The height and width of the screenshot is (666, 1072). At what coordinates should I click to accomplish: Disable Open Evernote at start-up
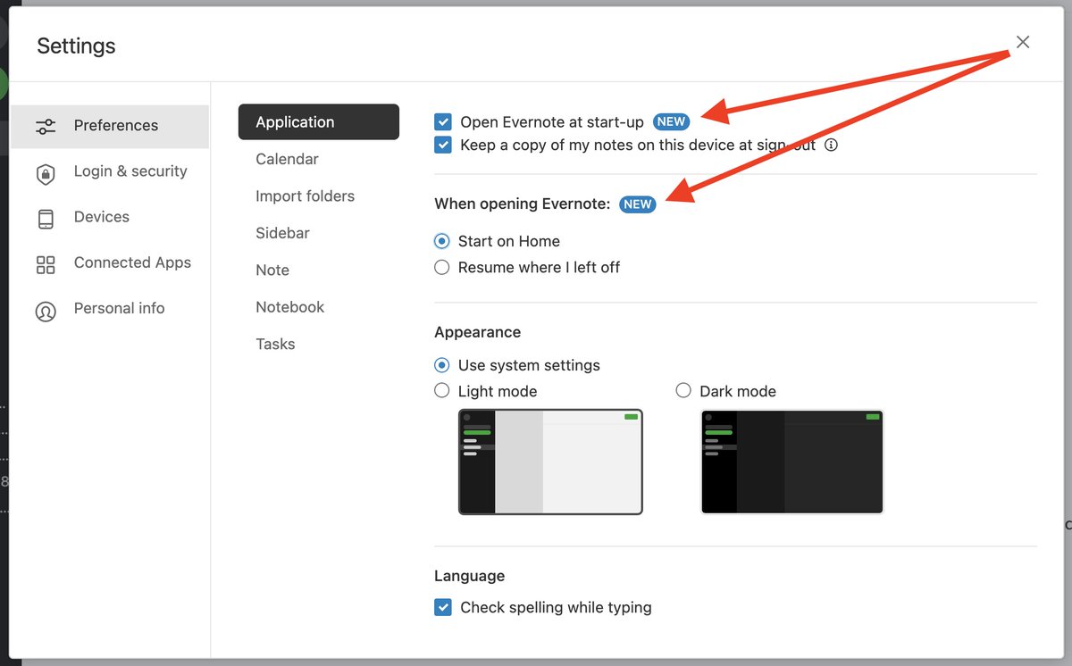442,121
